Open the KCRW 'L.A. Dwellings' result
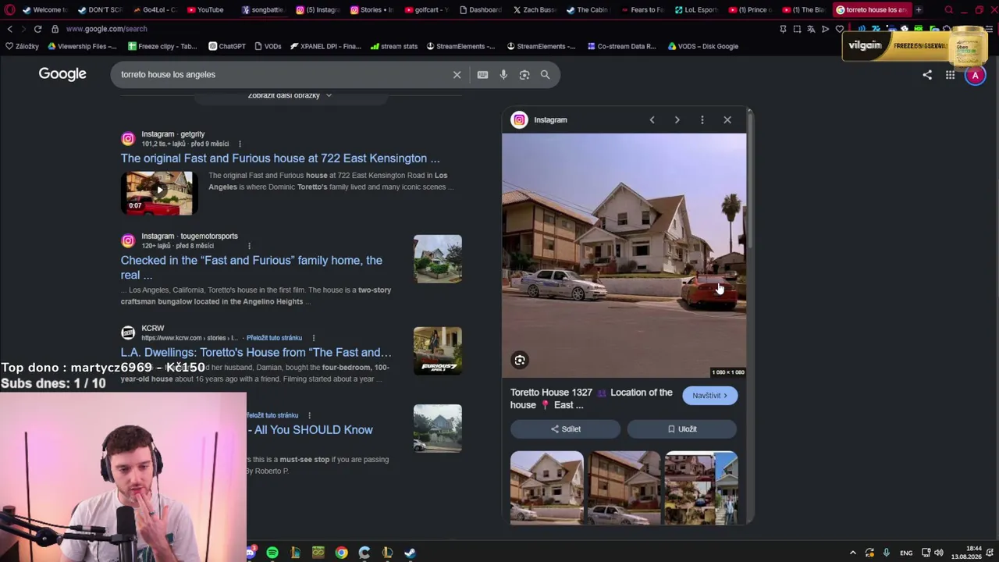Screen dimensions: 999x562 point(256,353)
